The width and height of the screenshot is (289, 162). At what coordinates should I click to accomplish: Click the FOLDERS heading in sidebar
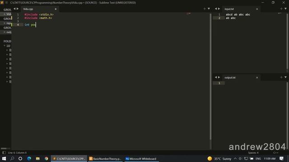[7, 41]
